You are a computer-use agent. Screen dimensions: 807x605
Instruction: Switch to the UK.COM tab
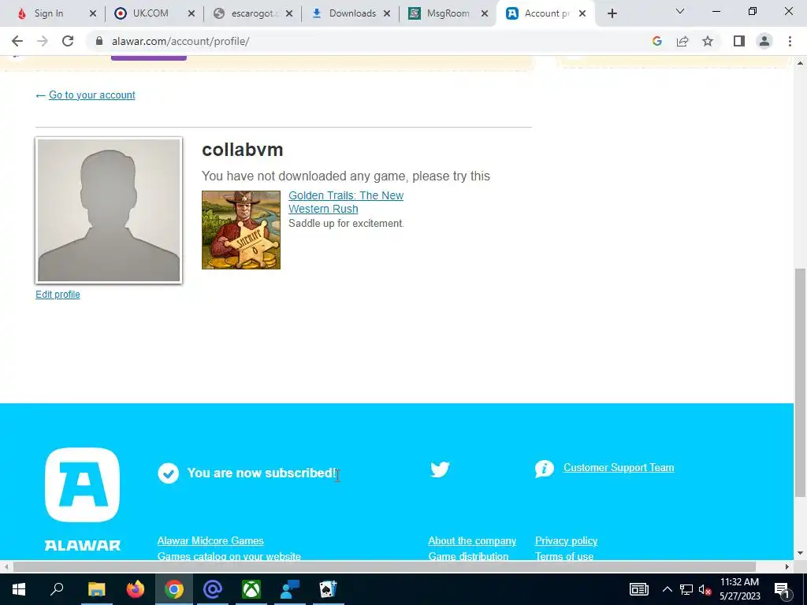(151, 14)
